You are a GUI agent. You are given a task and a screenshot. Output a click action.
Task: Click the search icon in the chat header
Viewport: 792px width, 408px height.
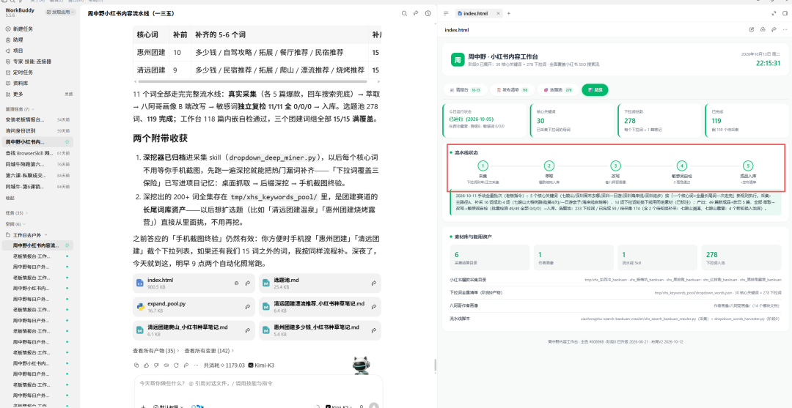point(404,14)
